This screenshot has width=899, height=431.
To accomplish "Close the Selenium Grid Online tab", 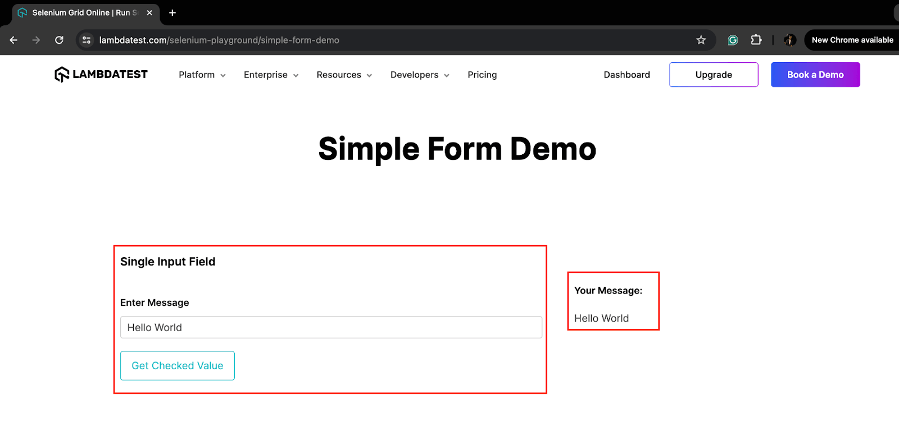I will [149, 12].
